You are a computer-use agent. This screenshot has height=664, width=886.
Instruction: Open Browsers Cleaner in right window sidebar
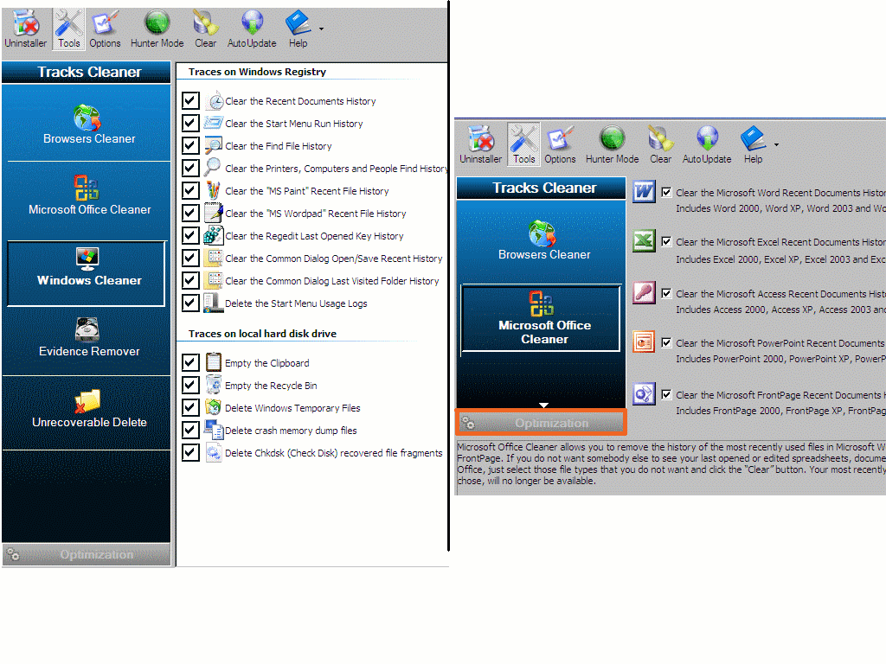[544, 241]
